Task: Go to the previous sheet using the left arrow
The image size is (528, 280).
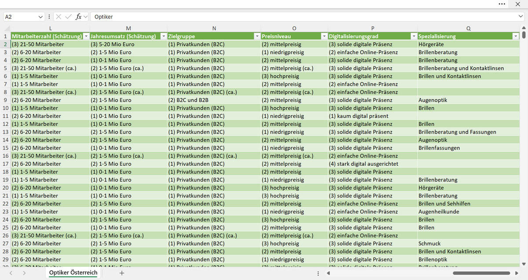Action: pos(11,273)
